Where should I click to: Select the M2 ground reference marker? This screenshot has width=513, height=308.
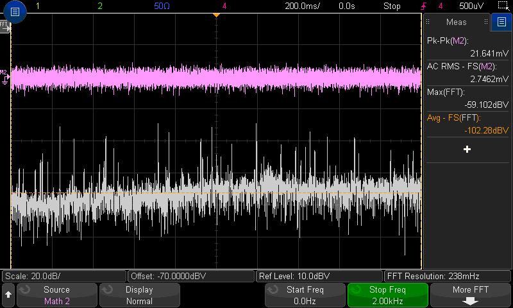[x=4, y=78]
